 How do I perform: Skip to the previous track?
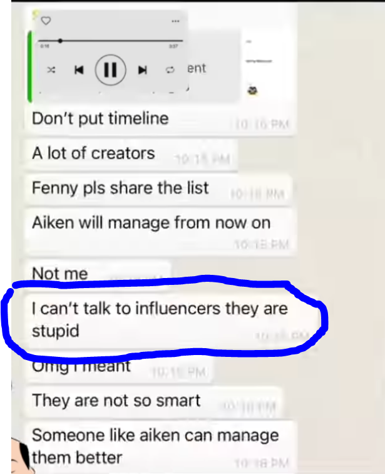(x=79, y=70)
